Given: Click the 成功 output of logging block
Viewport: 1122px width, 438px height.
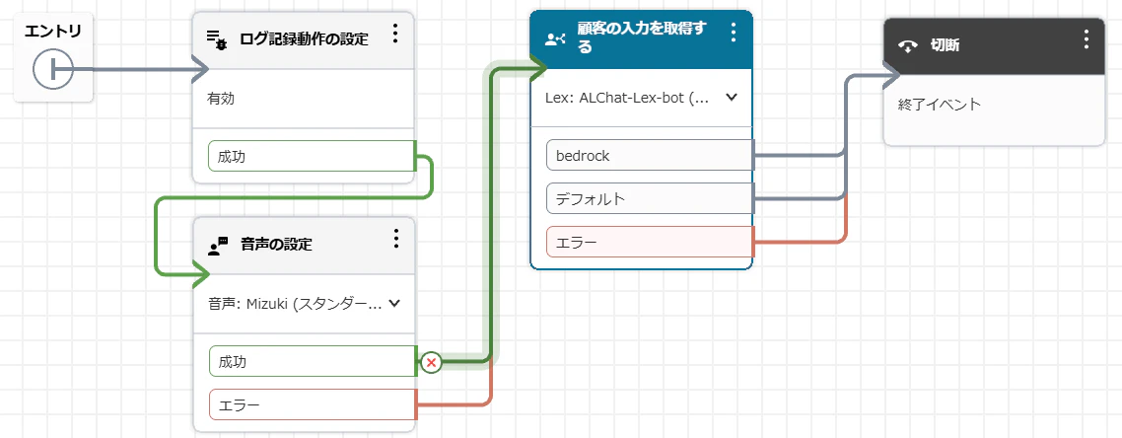Looking at the screenshot, I should pyautogui.click(x=313, y=156).
